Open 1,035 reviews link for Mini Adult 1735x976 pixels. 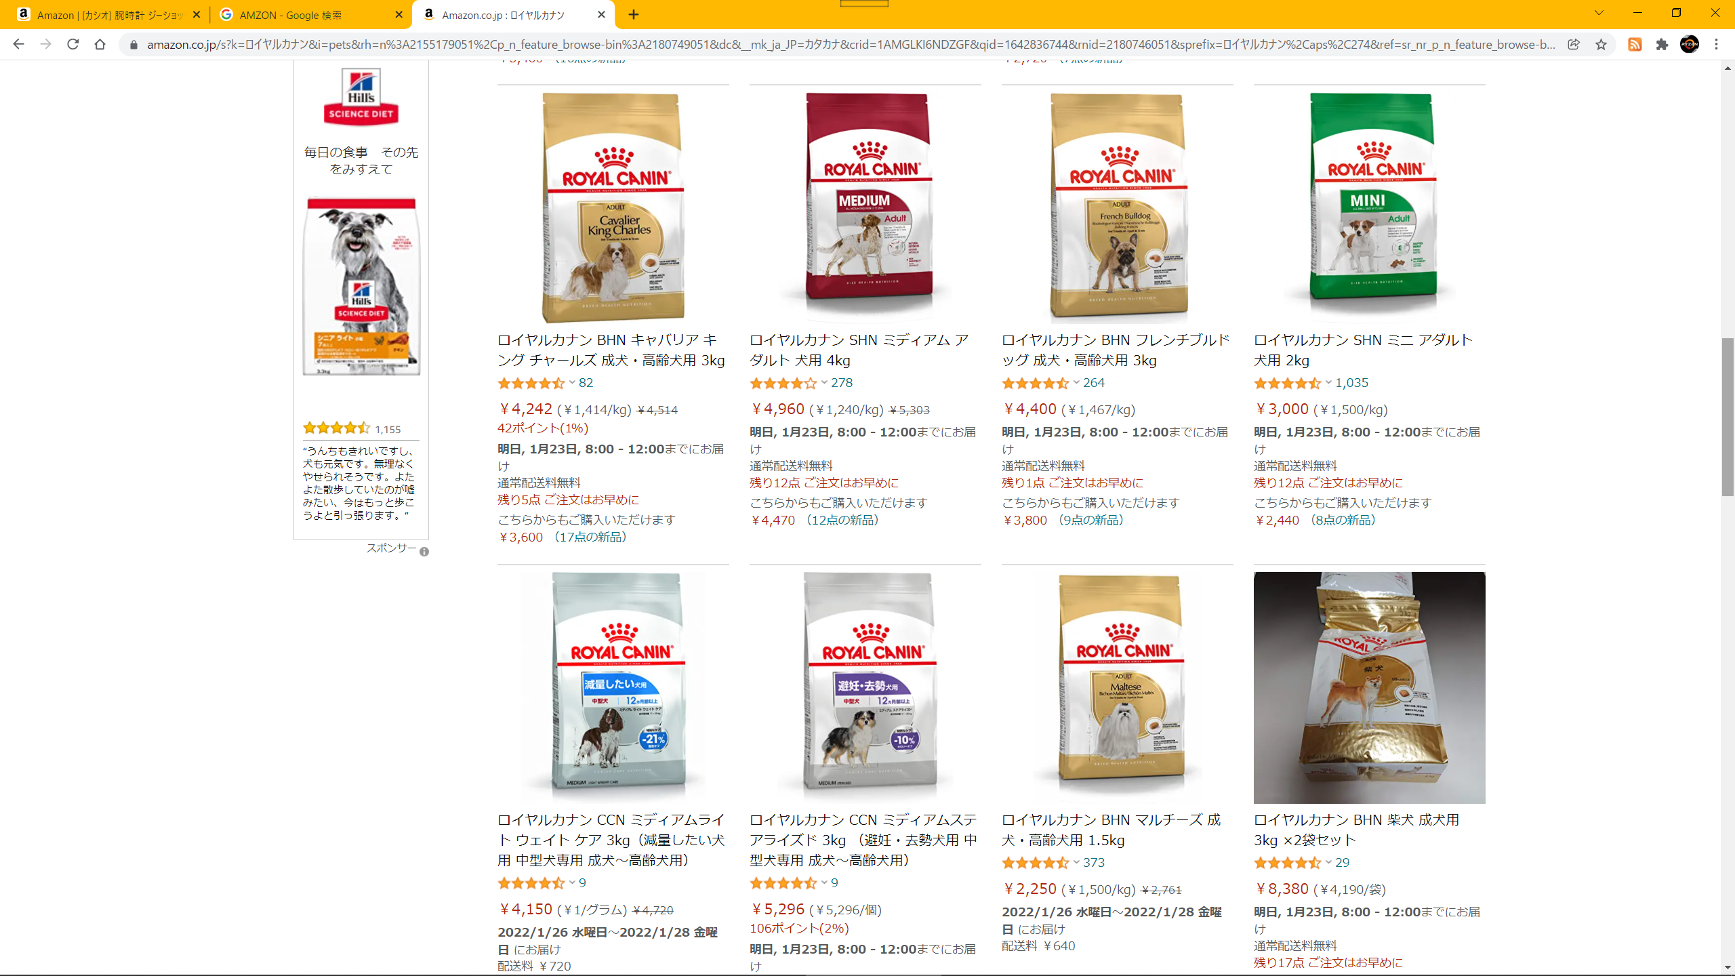pos(1351,383)
